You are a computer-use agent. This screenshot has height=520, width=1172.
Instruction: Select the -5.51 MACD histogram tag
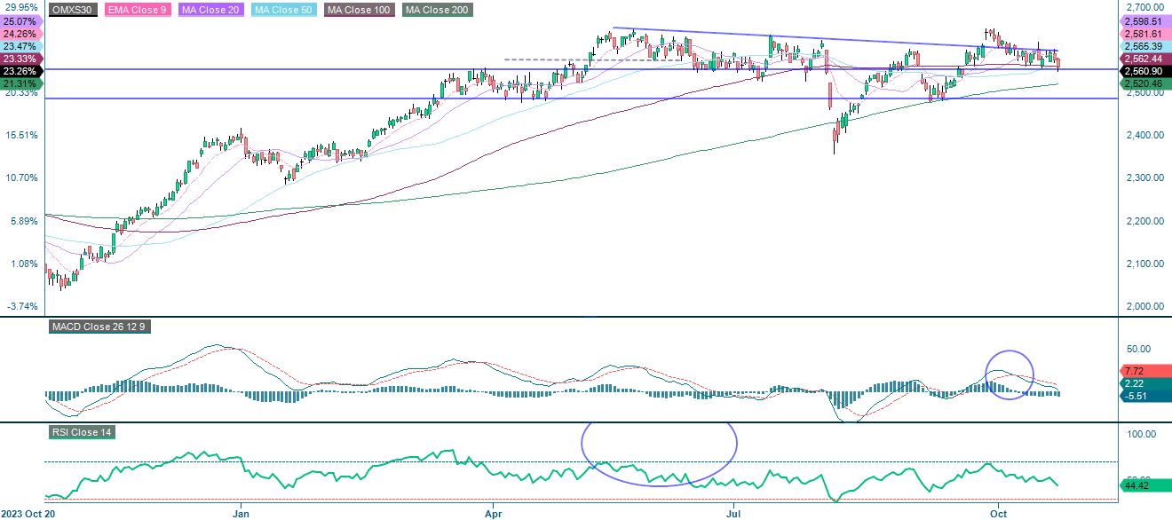pos(1144,397)
